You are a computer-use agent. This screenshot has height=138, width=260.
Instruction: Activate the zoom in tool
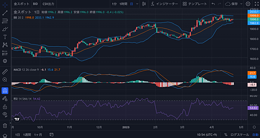(5, 80)
